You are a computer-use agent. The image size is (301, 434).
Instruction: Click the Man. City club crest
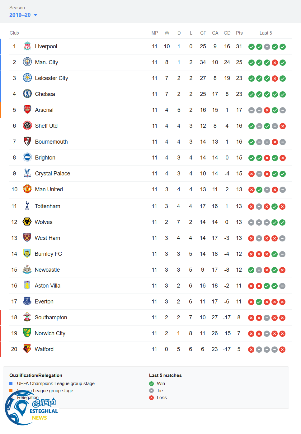pos(27,62)
